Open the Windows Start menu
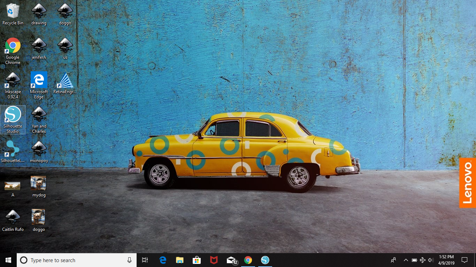Viewport: 476px width, 267px height. point(8,260)
